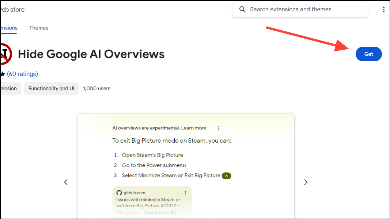Open the three-dot menu on the AI overview banner
Screen dimensions: 390x219
(219, 128)
